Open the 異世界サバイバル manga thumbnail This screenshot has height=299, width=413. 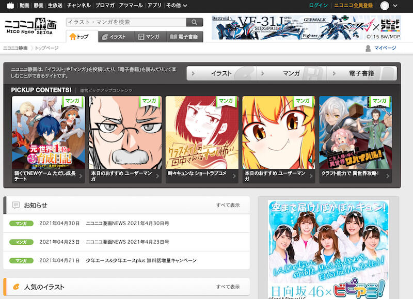[356, 133]
